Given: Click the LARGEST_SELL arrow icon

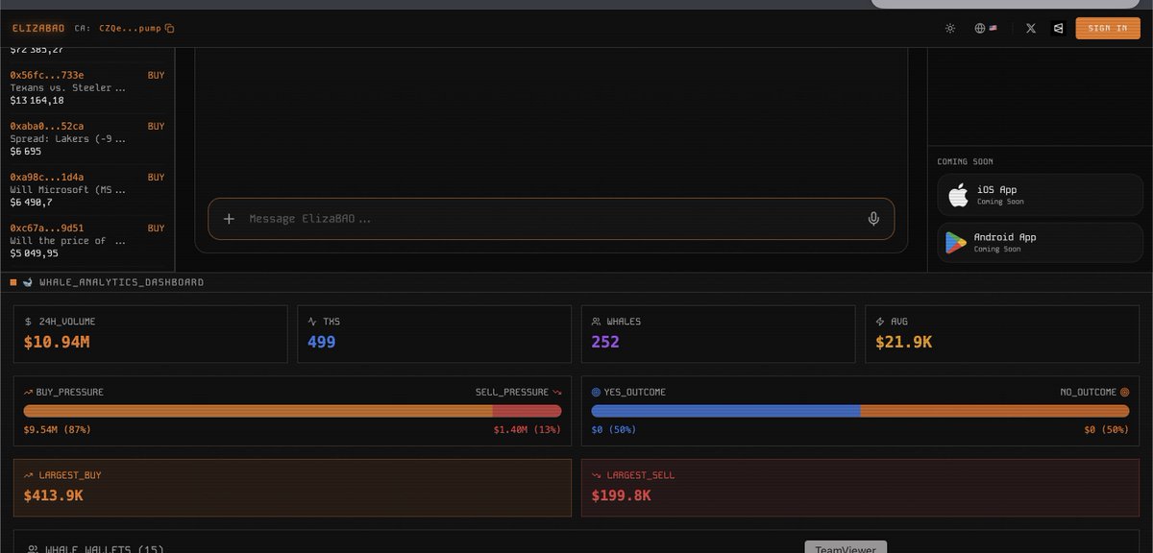Looking at the screenshot, I should pos(597,475).
